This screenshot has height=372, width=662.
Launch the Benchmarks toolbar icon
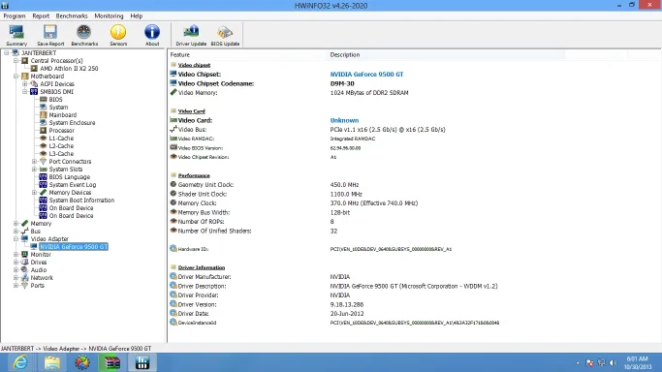[84, 35]
